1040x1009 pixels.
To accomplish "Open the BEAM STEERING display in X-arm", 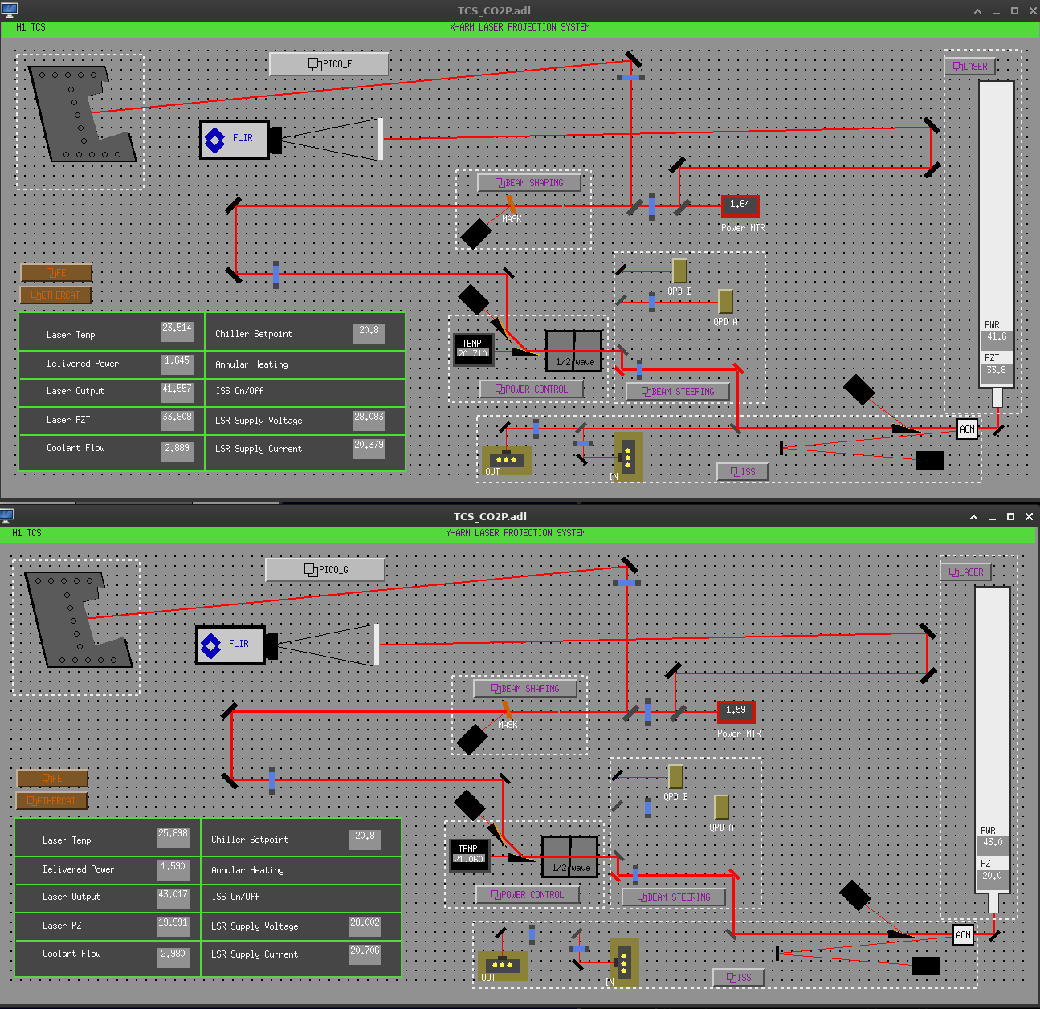I will pos(678,392).
